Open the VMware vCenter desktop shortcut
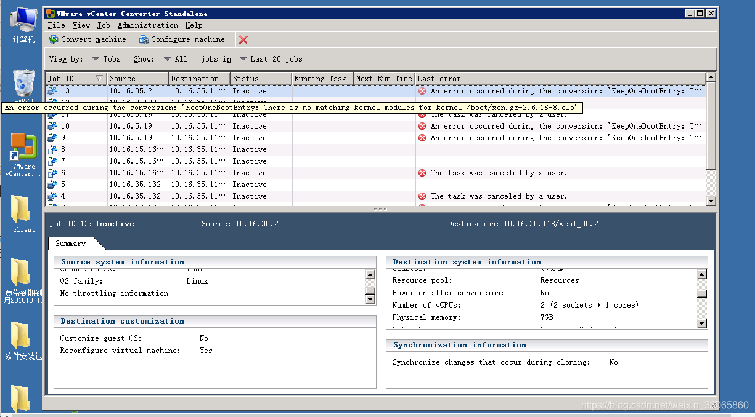The image size is (755, 417). click(23, 154)
